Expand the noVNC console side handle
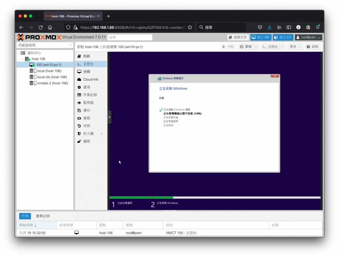The height and width of the screenshot is (257, 339). (110, 117)
